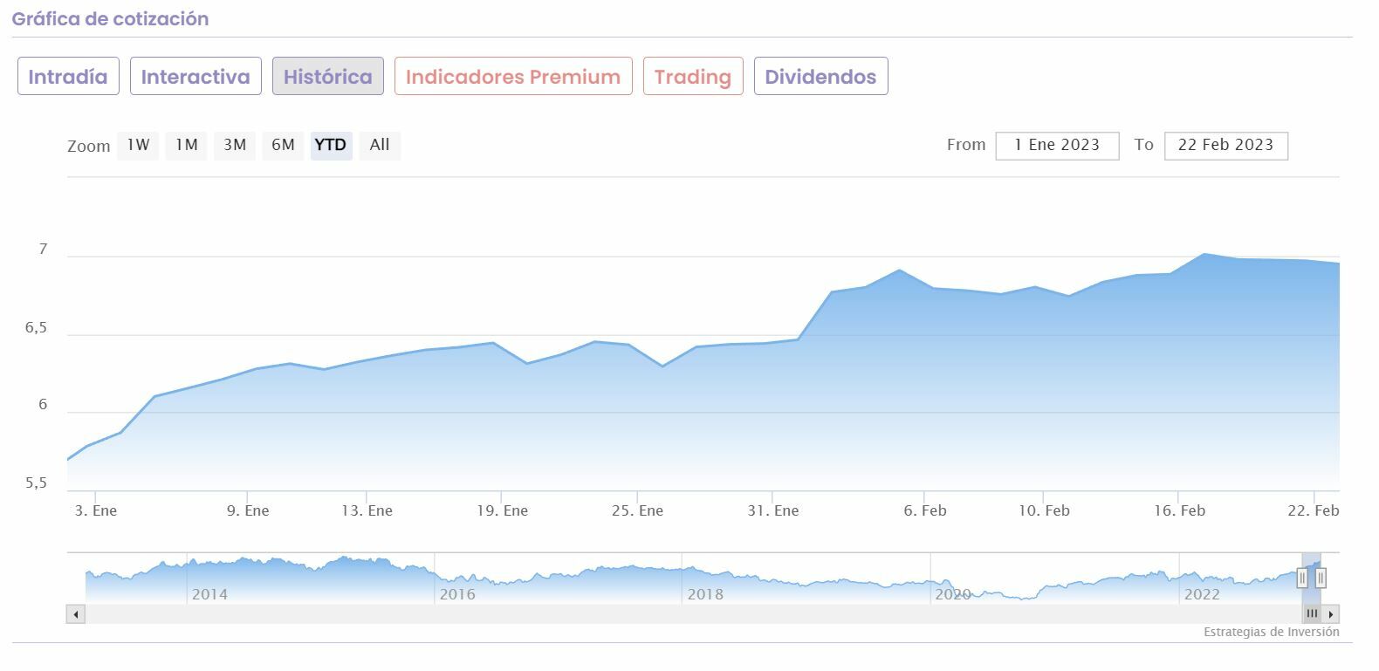Viewport: 1379px width, 671px height.
Task: Choose the 3M zoom range
Action: (235, 145)
